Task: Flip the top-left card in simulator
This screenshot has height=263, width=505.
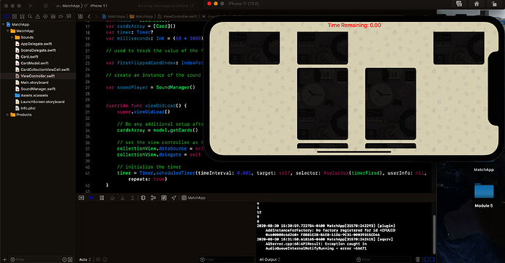Action: [x=254, y=48]
